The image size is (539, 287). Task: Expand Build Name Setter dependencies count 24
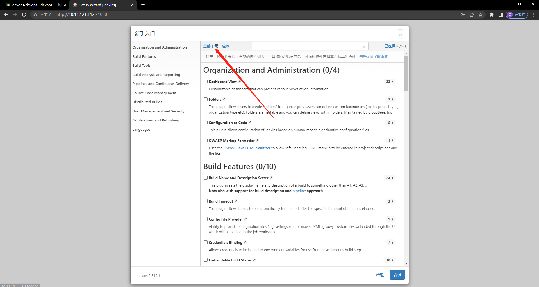390,178
